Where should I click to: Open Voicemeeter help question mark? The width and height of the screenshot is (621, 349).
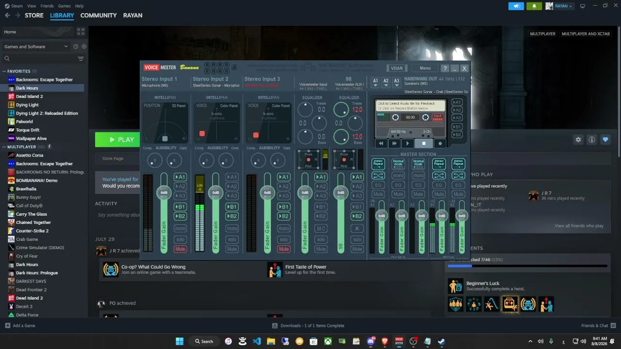click(x=445, y=68)
